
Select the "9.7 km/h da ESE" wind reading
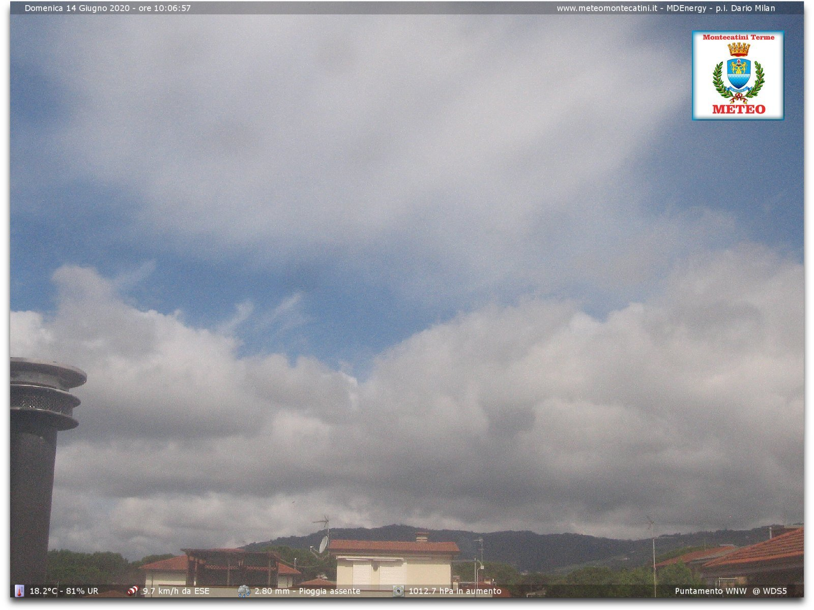[x=176, y=591]
